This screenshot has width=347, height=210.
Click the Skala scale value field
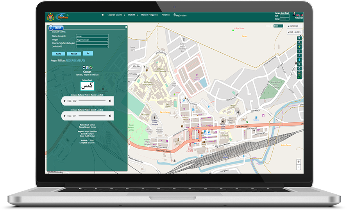[x=278, y=26]
